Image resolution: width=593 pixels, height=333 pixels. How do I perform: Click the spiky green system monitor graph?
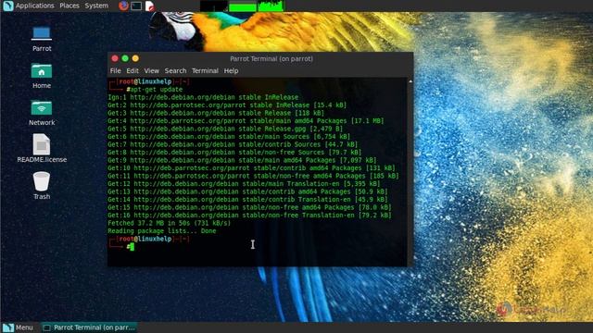271,6
